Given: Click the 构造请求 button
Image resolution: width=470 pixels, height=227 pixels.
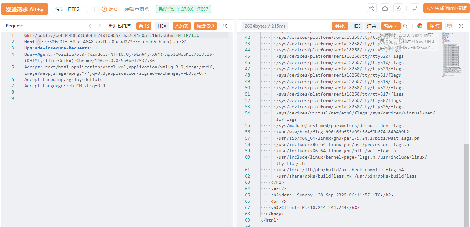Looking at the screenshot, I should click(205, 26).
